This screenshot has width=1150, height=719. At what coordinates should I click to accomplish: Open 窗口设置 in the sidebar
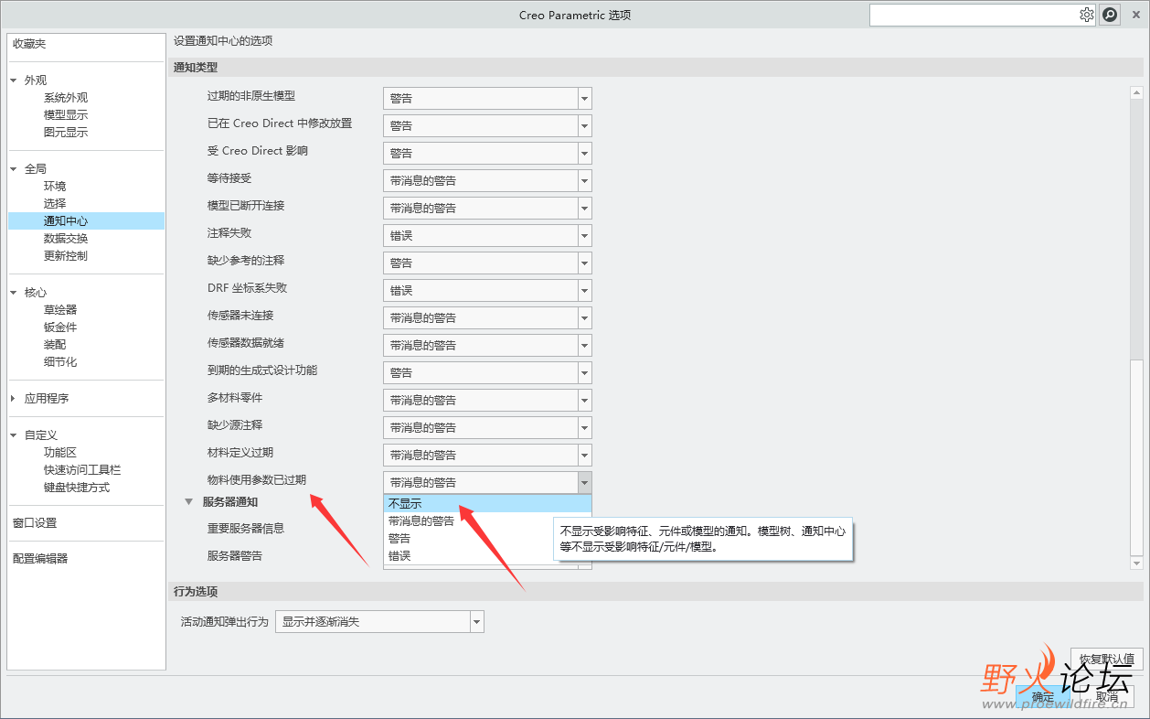pyautogui.click(x=35, y=523)
